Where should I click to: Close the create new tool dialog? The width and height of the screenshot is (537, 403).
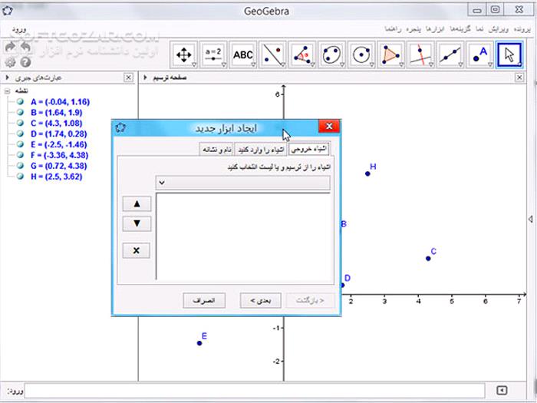pos(329,126)
